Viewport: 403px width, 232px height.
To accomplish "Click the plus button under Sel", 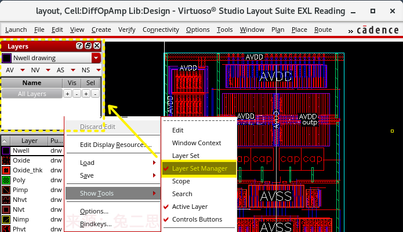I will click(x=86, y=94).
